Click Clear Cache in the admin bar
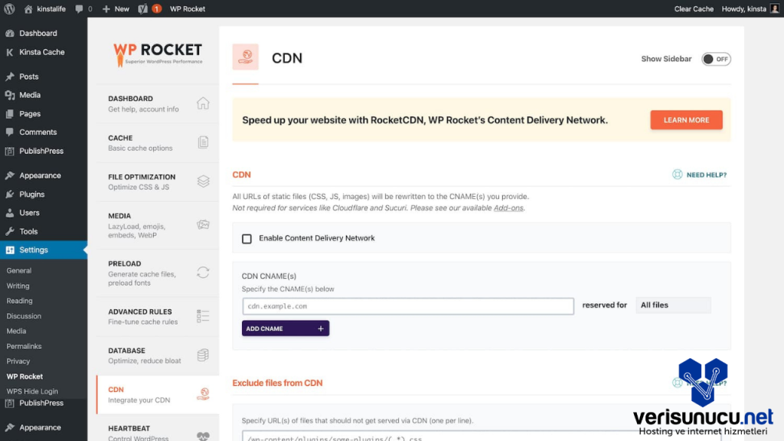The width and height of the screenshot is (784, 441). coord(694,8)
